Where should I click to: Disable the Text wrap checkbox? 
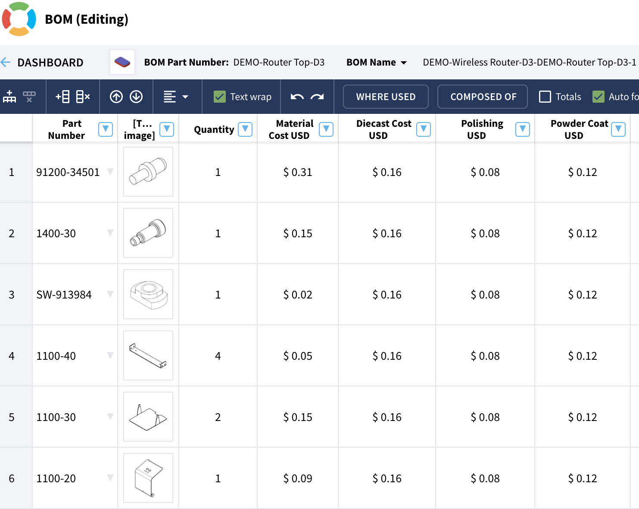click(220, 97)
